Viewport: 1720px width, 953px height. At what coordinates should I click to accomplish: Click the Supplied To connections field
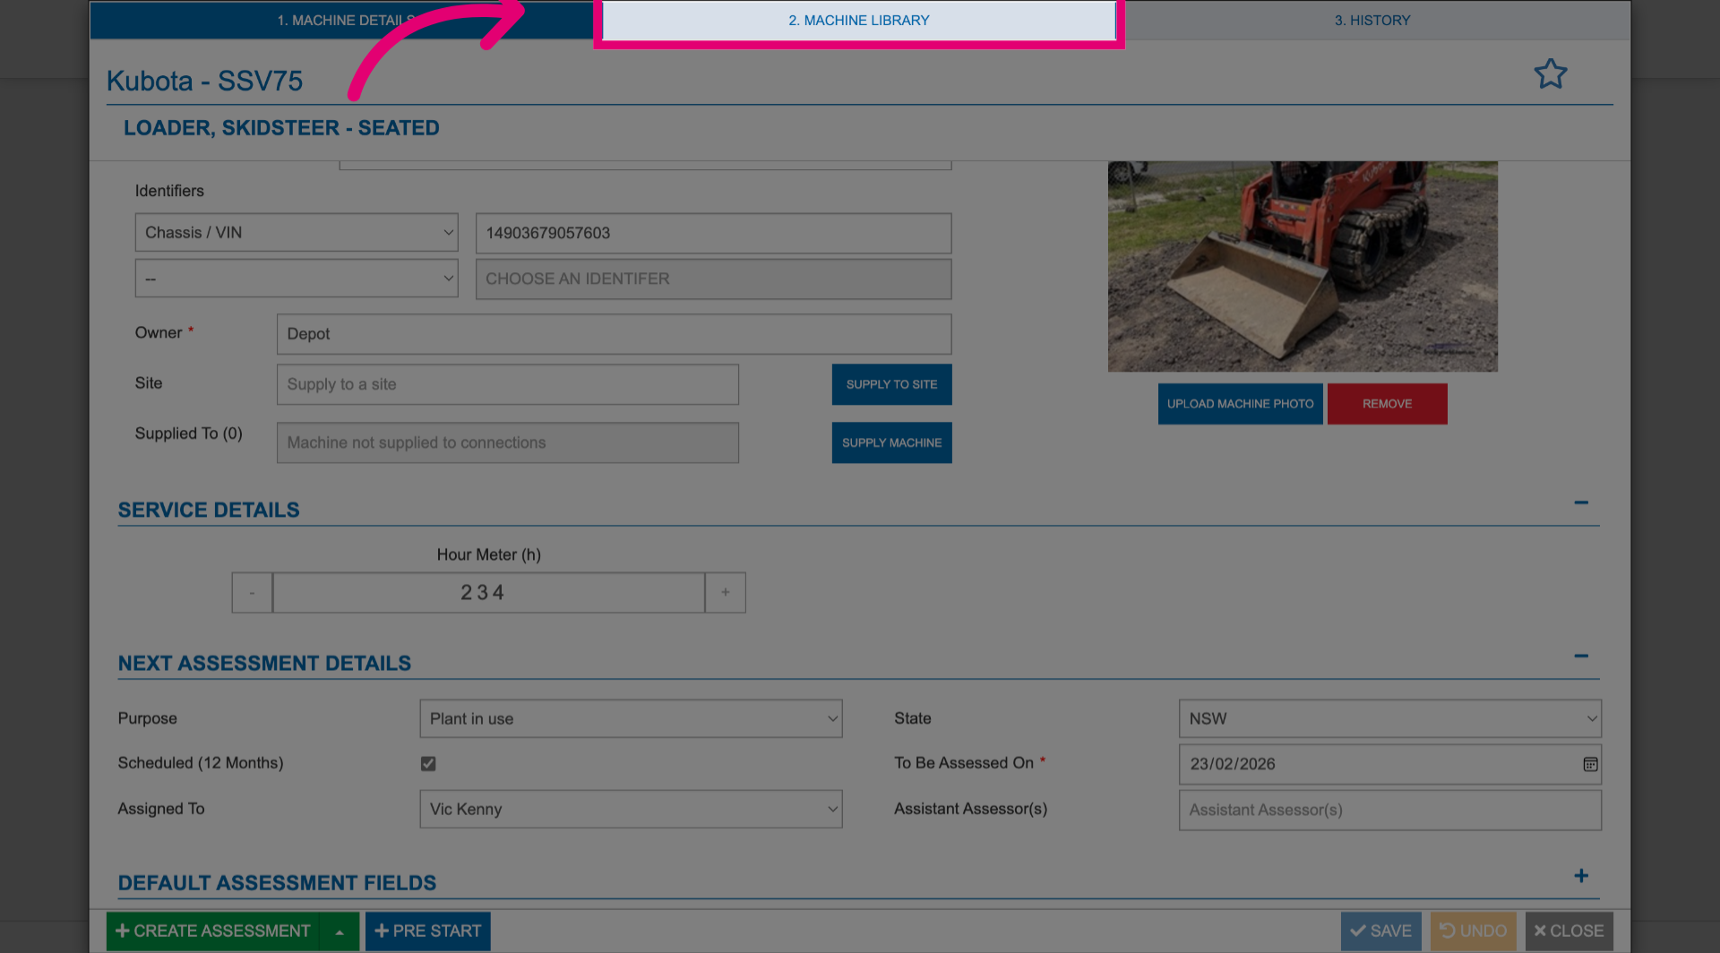click(x=508, y=442)
